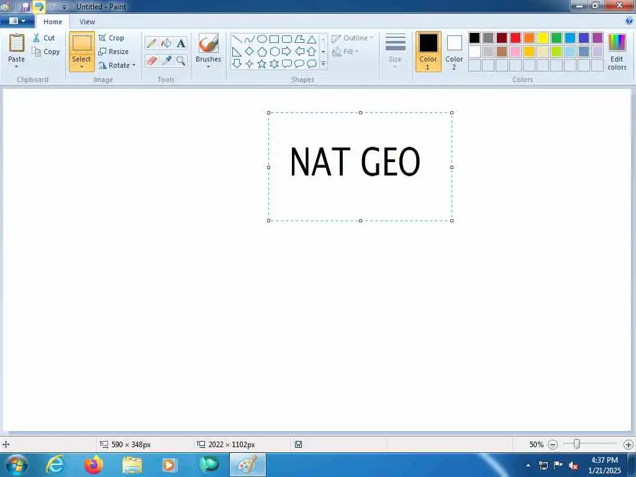Choose the Hexagon shape
The height and width of the screenshot is (477, 636).
(x=275, y=52)
